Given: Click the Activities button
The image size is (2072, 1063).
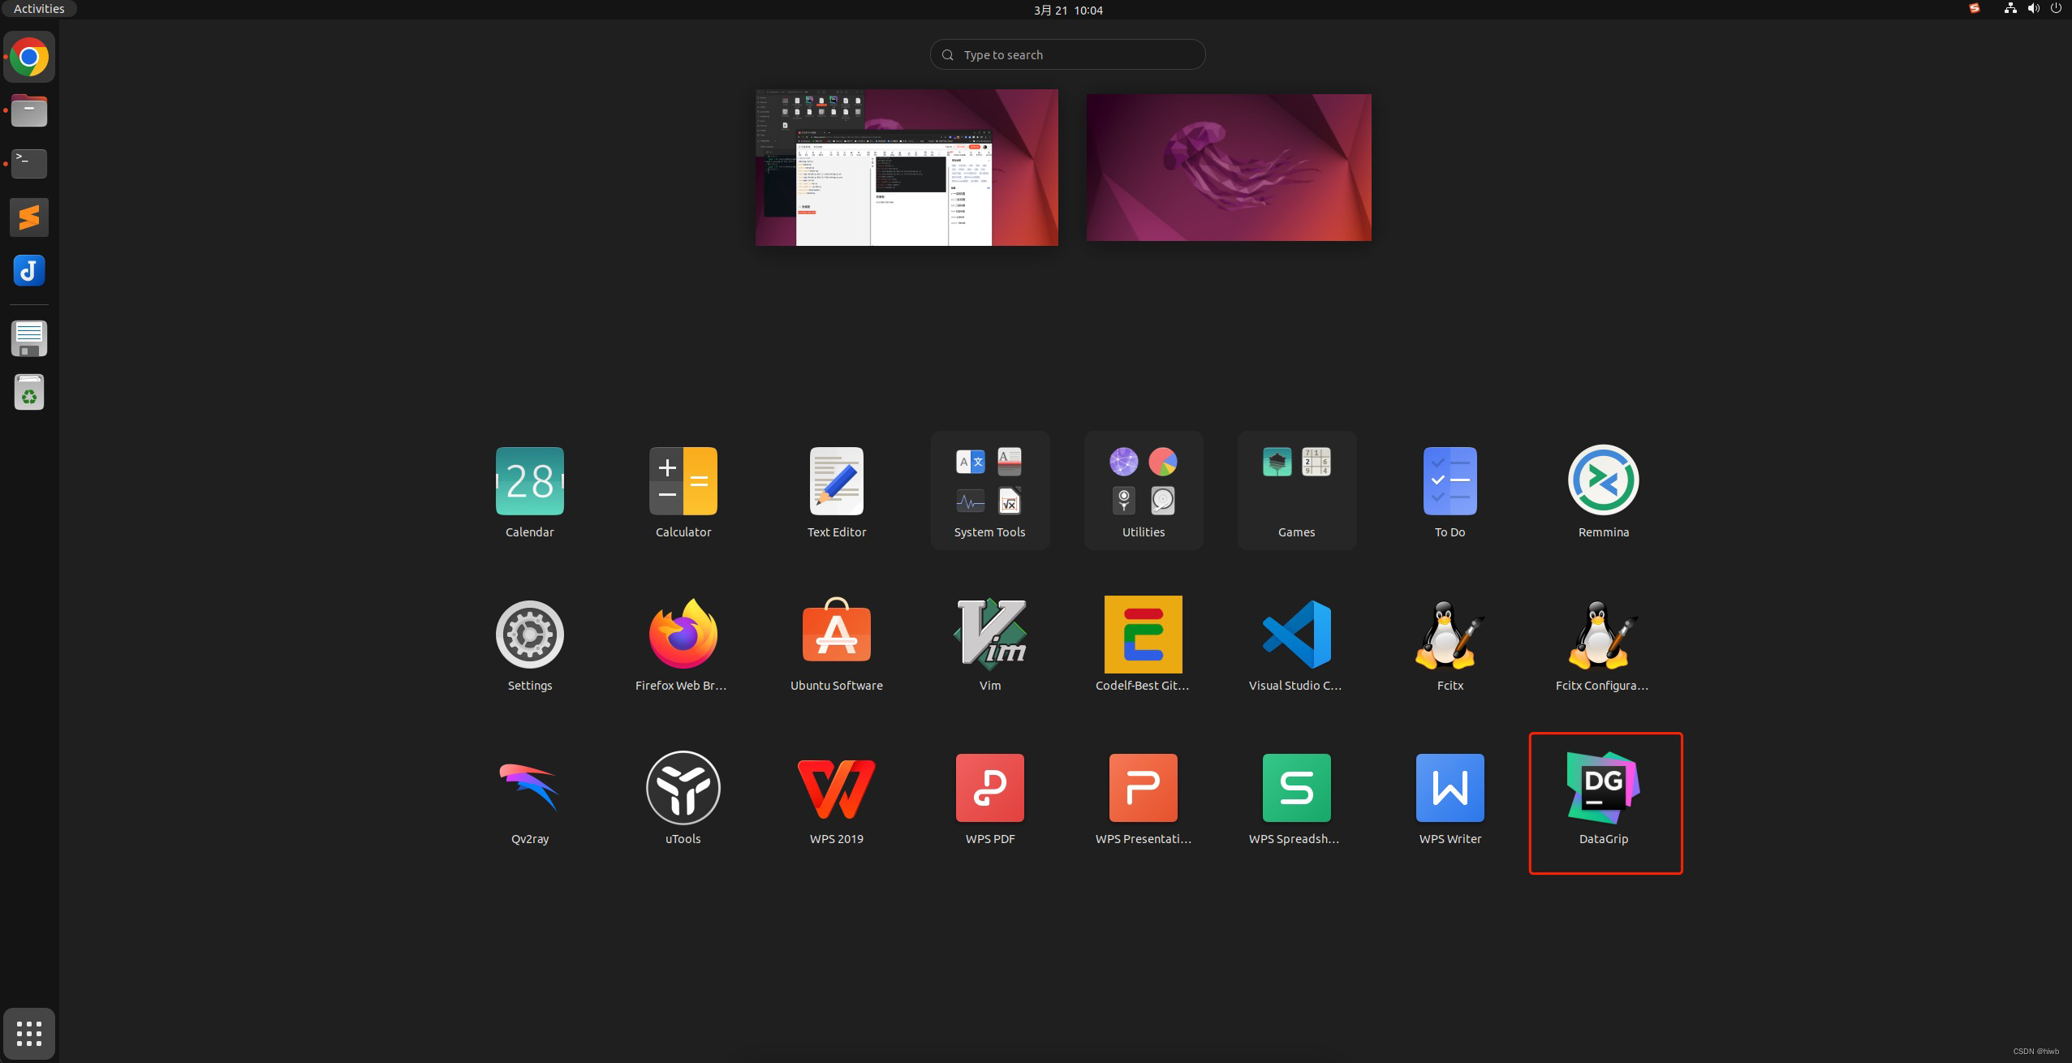Looking at the screenshot, I should pyautogui.click(x=39, y=9).
